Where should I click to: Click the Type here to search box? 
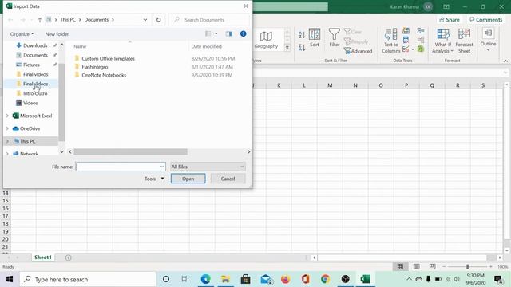[x=88, y=279]
